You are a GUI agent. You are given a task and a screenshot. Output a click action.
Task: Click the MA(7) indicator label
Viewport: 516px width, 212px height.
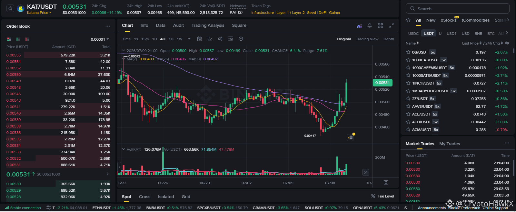pos(132,59)
